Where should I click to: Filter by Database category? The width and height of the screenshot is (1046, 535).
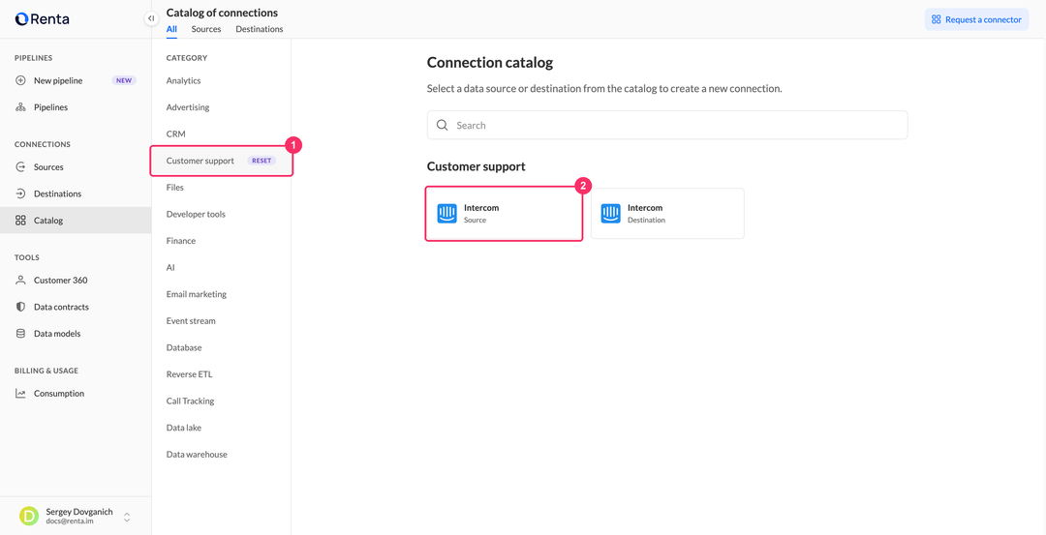(184, 347)
